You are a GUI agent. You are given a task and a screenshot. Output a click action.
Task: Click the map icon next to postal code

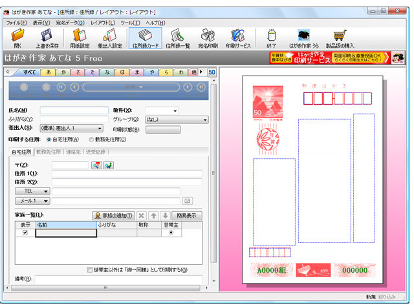[108, 165]
